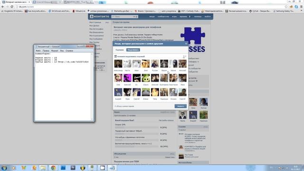This screenshot has height=171, width=304.
Task: Follow the link to comments in dialog footer
Action: 124,106
